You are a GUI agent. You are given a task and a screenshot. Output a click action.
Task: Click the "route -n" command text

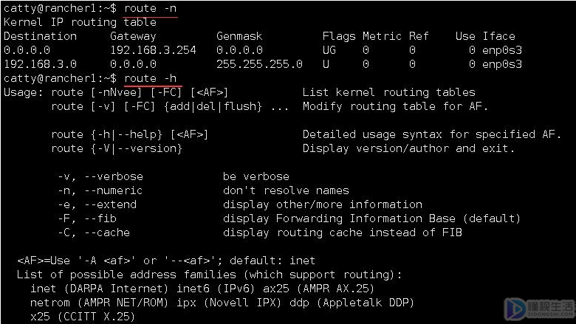pyautogui.click(x=151, y=9)
